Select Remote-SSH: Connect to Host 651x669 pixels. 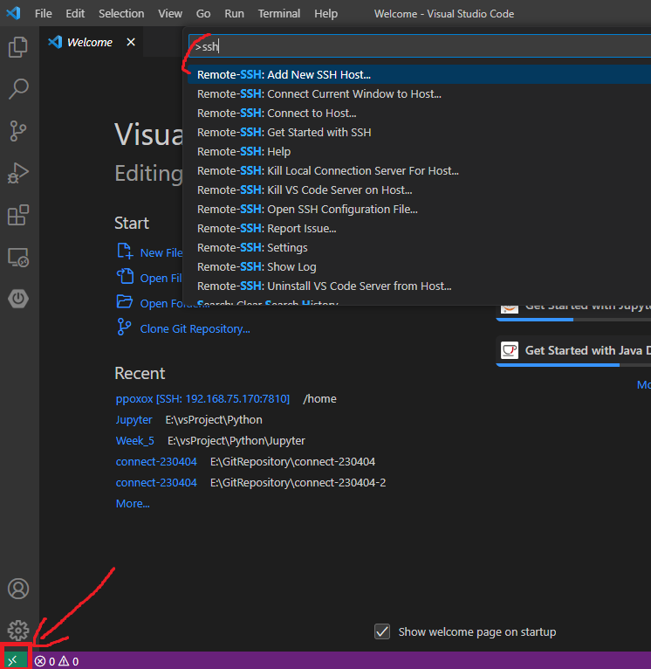420,113
